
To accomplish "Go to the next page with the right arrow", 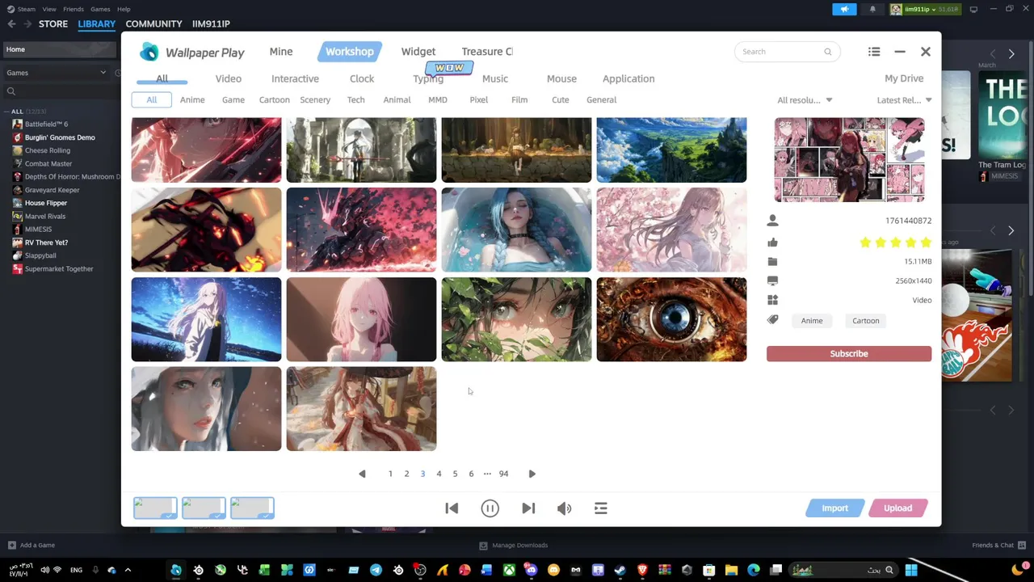I will [x=532, y=474].
